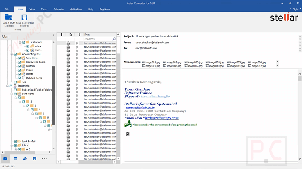Click mail list horizontal scrollbar thumb
302x169 pixels.
tap(70, 162)
